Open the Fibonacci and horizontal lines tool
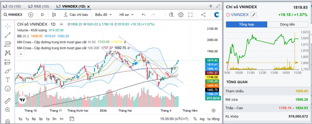This screenshot has height=124, width=312. tap(8, 44)
